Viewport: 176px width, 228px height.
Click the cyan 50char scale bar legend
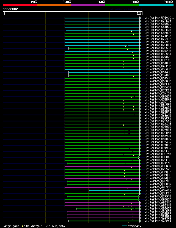point(125,226)
